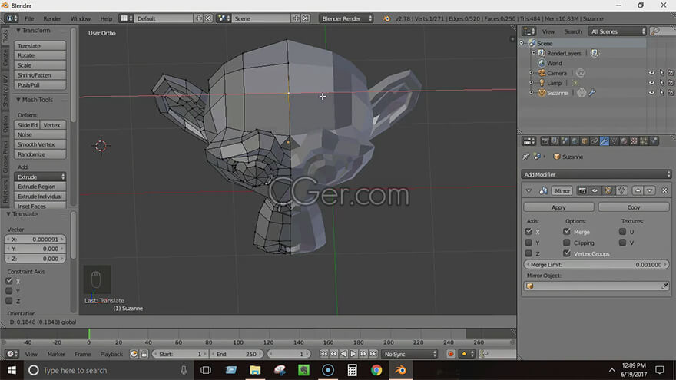Play the animation forward
Image resolution: width=676 pixels, height=380 pixels.
353,354
